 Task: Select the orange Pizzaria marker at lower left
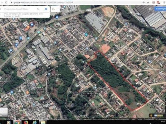coord(27,92)
